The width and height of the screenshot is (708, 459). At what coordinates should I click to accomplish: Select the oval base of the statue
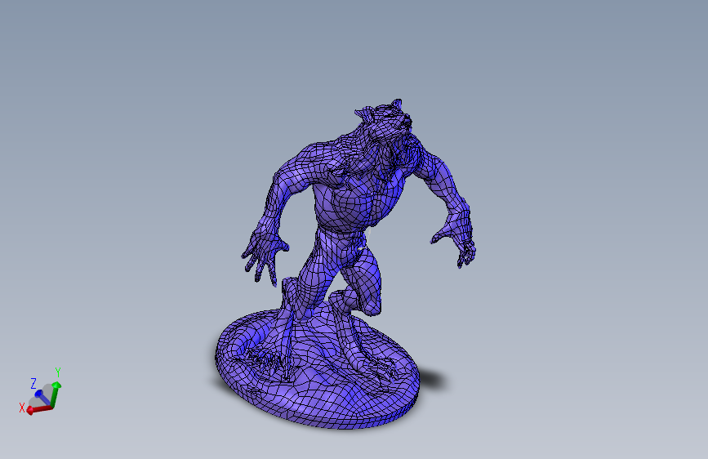317,369
